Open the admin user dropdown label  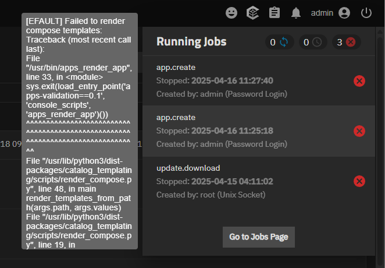click(322, 13)
